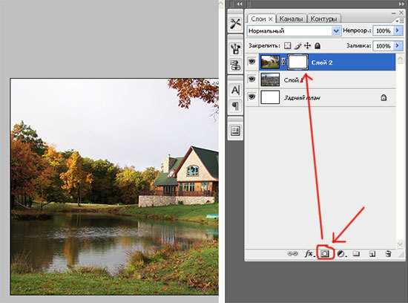Click the Заливка 100% input field
The image size is (408, 303).
point(384,46)
